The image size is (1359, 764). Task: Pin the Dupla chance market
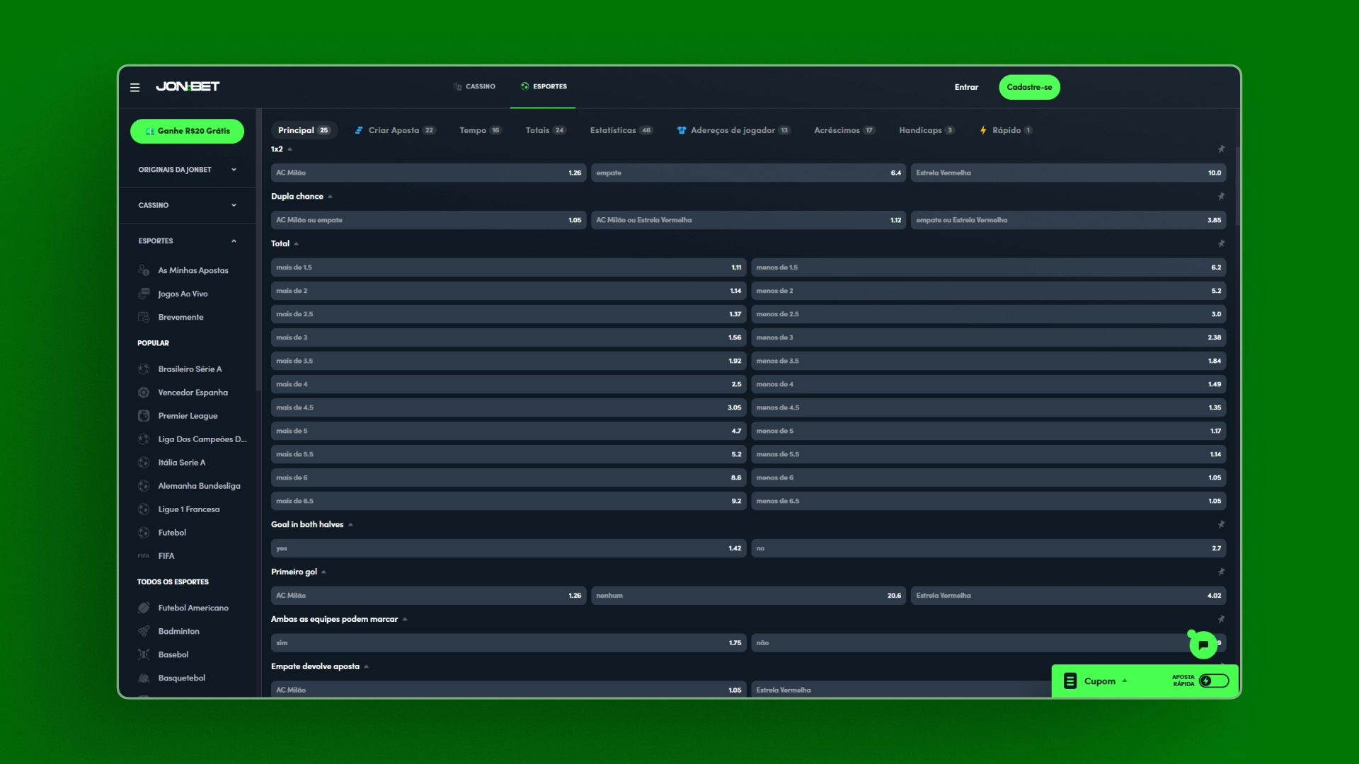[1221, 197]
